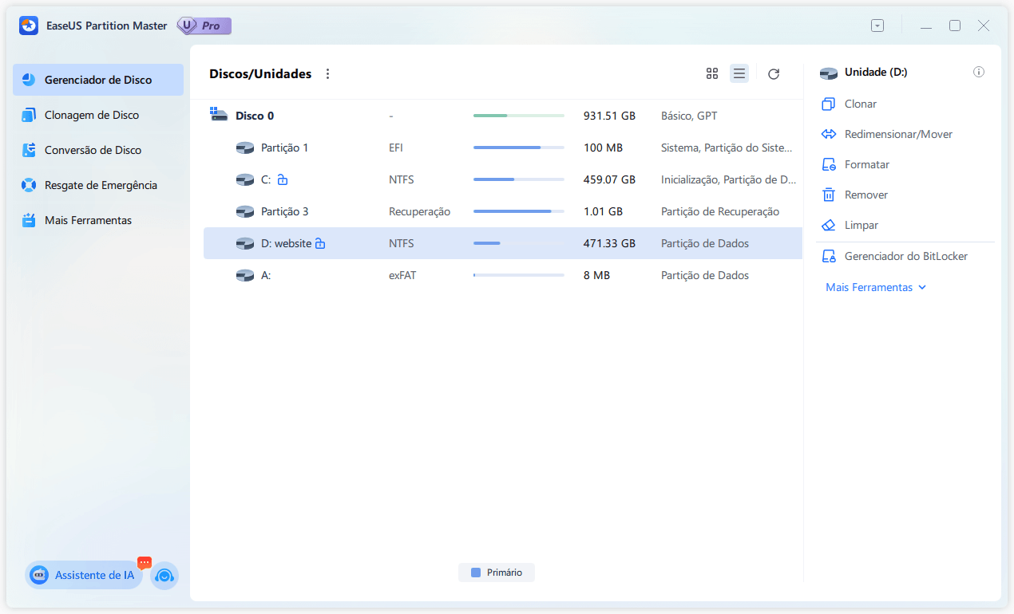Click the D: website usage bar
The image size is (1014, 614).
tap(519, 243)
